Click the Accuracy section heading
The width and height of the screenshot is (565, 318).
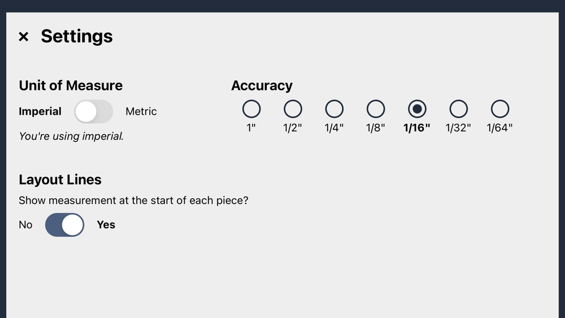click(262, 85)
